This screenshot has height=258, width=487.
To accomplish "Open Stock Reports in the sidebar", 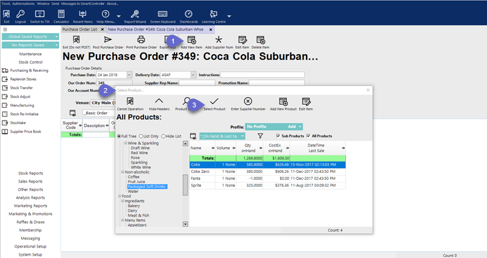I will coord(30,173).
